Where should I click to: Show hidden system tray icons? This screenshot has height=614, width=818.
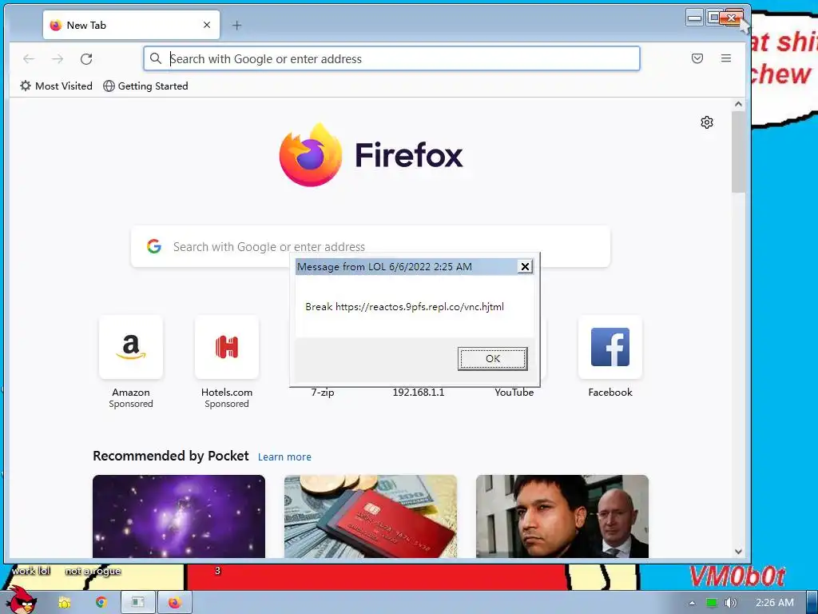692,603
